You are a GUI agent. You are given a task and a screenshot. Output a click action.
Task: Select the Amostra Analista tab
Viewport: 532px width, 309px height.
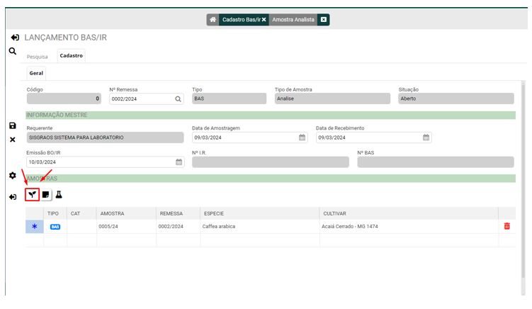click(x=293, y=20)
